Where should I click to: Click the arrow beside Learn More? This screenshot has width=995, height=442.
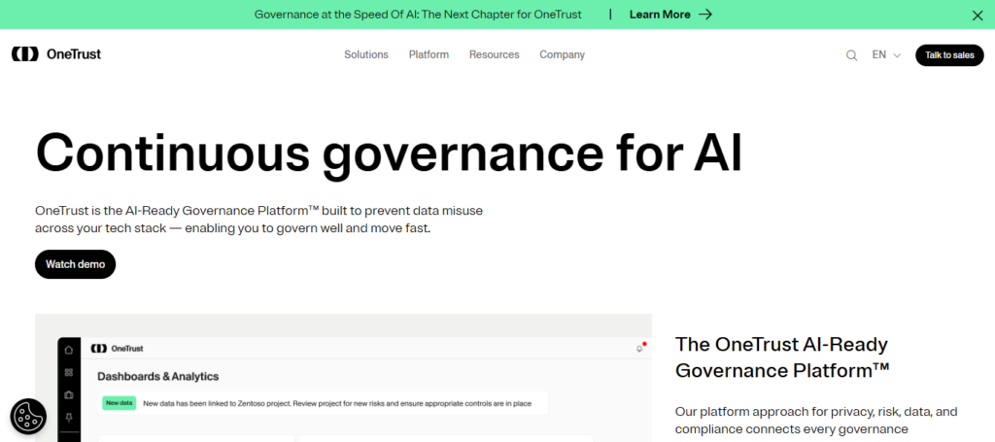(705, 15)
